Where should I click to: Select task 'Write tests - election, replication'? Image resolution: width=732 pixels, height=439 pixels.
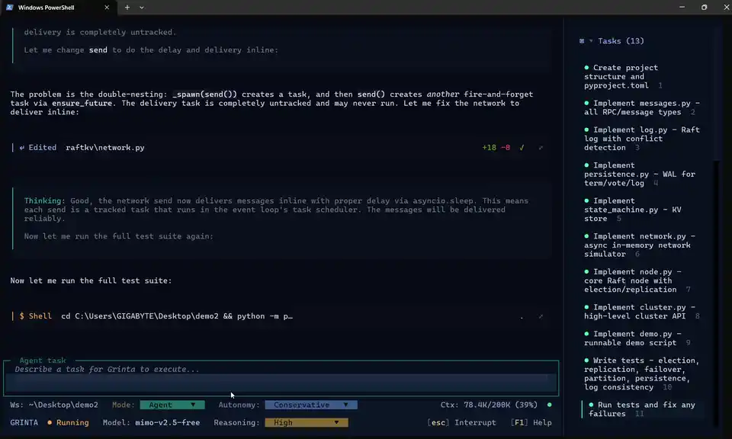point(642,373)
